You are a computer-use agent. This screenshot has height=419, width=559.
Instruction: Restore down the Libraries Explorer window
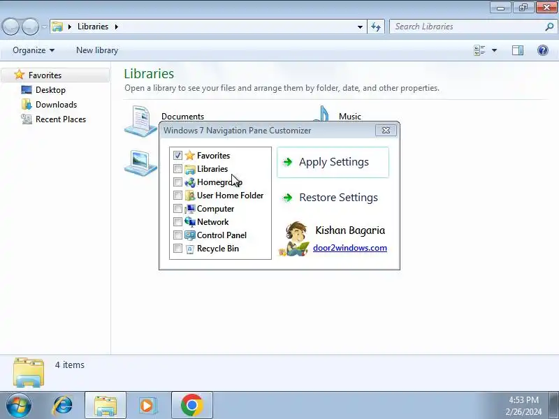[x=523, y=7]
